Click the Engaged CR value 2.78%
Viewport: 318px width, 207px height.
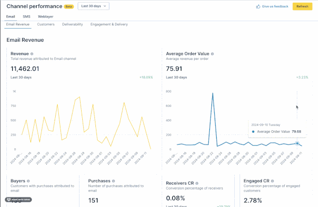coord(253,201)
